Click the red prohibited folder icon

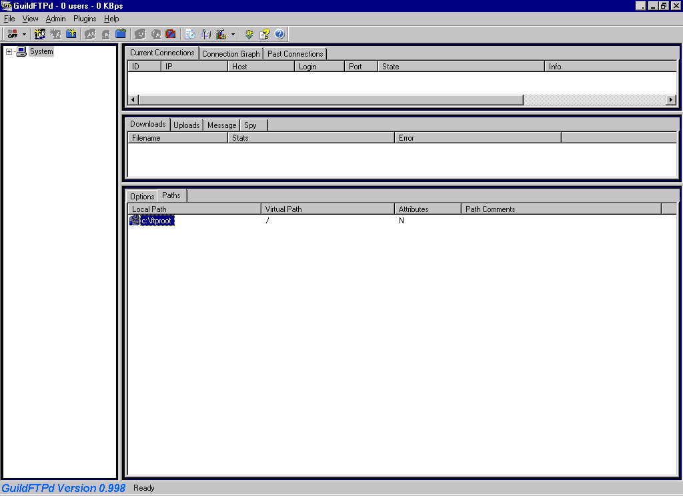pyautogui.click(x=171, y=34)
